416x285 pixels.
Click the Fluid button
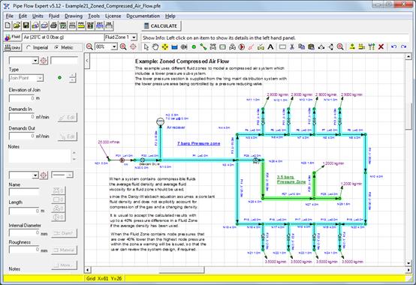[x=12, y=37]
